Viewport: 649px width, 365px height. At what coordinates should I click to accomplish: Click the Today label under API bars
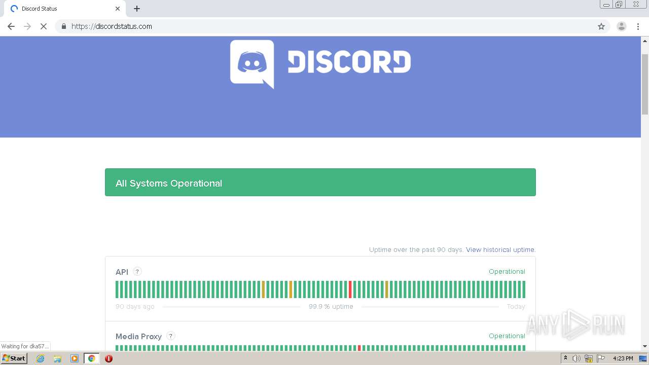[x=516, y=307]
